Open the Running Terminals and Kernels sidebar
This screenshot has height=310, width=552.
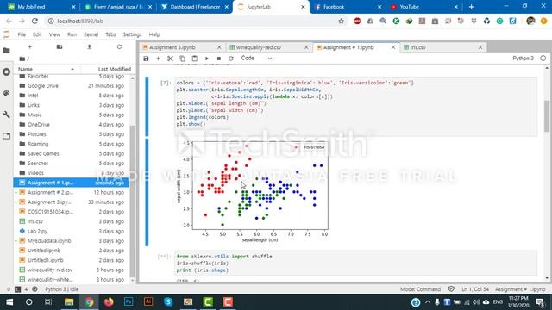tap(6, 71)
